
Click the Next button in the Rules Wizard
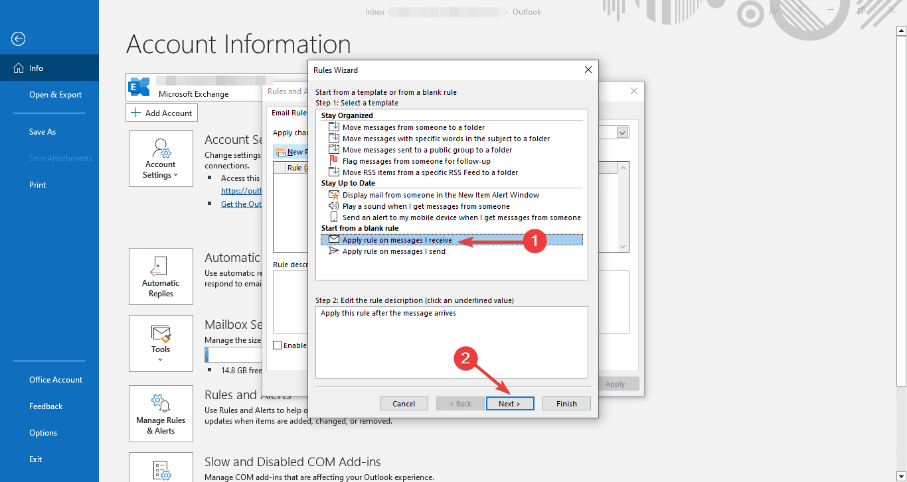coord(510,403)
